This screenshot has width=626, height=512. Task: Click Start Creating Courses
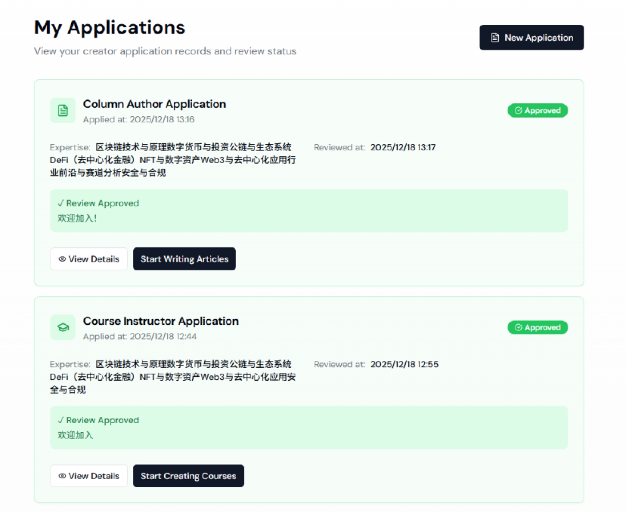(x=188, y=476)
